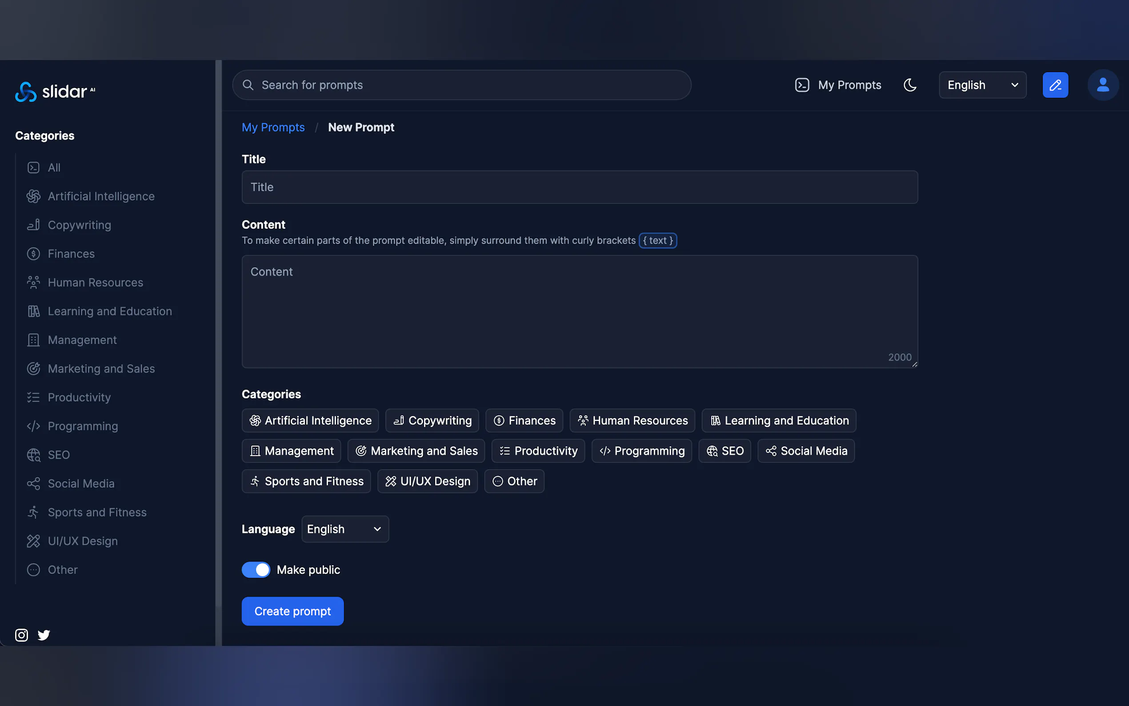Select the Artificial Intelligence category chip
The height and width of the screenshot is (706, 1129).
(310, 421)
